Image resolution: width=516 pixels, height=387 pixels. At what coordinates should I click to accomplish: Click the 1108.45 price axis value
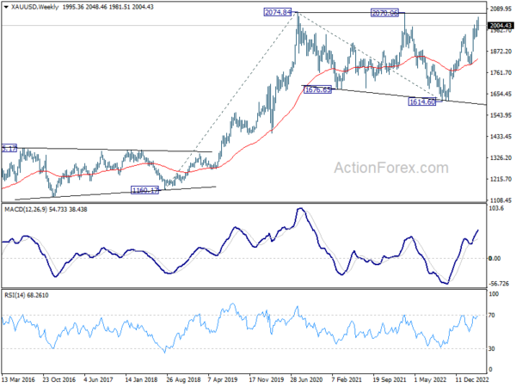coord(501,200)
